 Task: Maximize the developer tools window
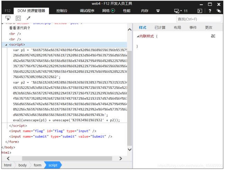(210, 4)
